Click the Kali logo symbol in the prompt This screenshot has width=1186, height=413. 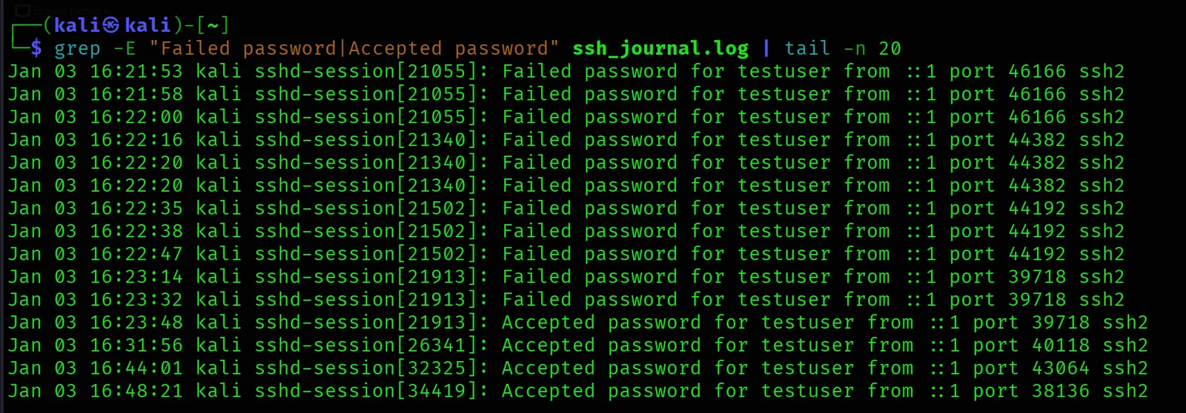(111, 26)
